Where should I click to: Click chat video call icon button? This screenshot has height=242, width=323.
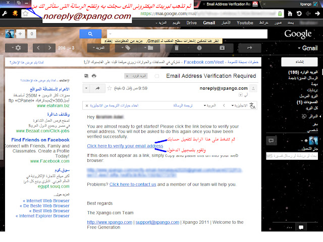pyautogui.click(x=272, y=141)
